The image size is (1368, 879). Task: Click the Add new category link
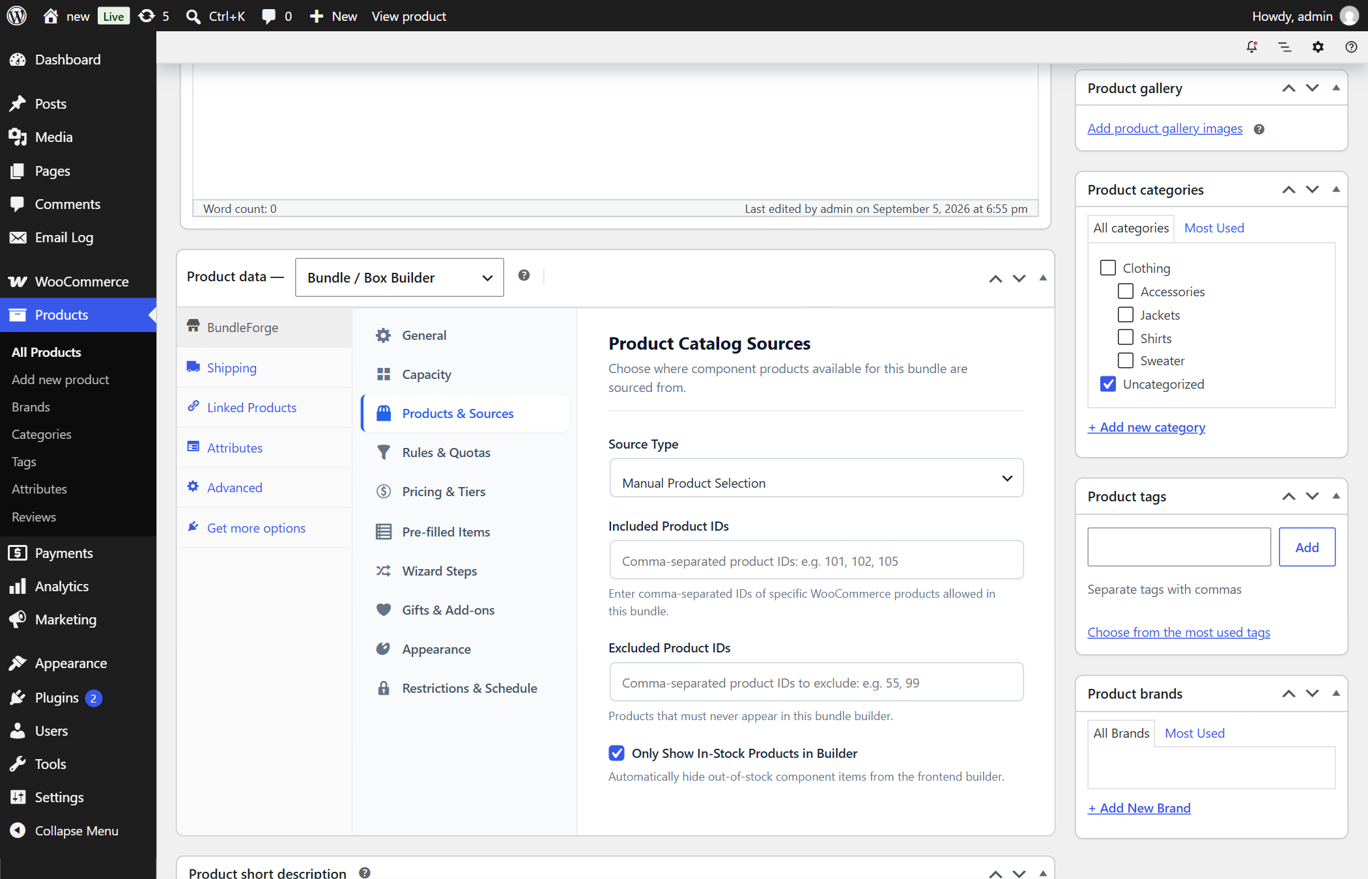[x=1147, y=427]
